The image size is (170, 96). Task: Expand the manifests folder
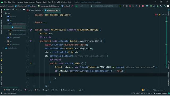(x=6, y=17)
